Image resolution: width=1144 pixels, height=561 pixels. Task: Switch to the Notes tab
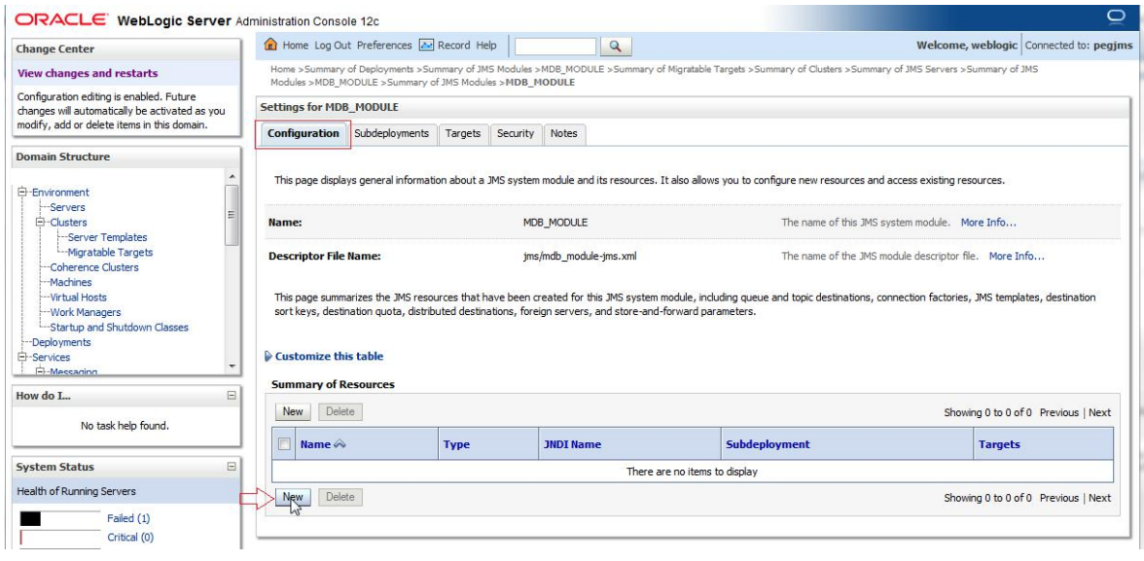pos(564,133)
